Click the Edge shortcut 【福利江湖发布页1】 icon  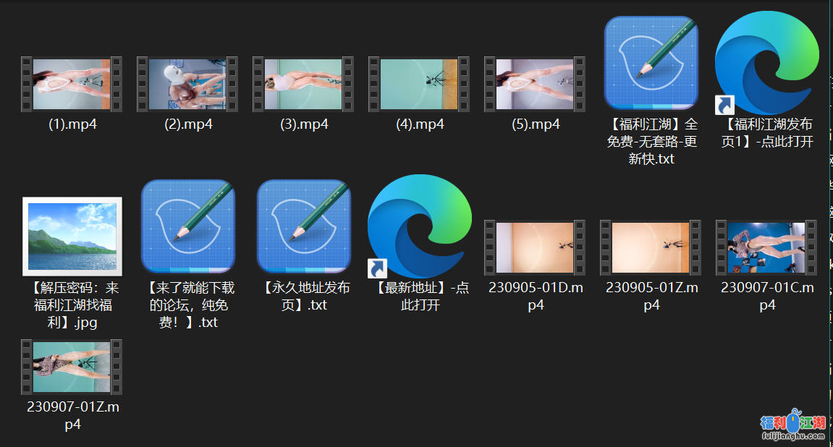pos(767,63)
